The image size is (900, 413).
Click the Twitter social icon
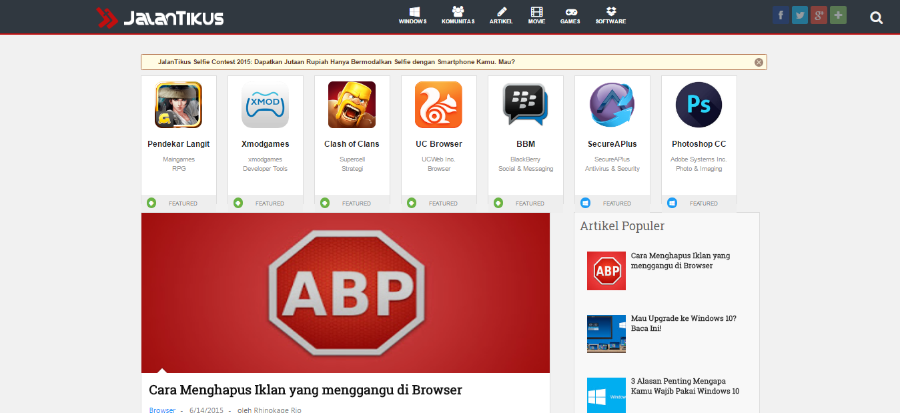click(x=800, y=15)
